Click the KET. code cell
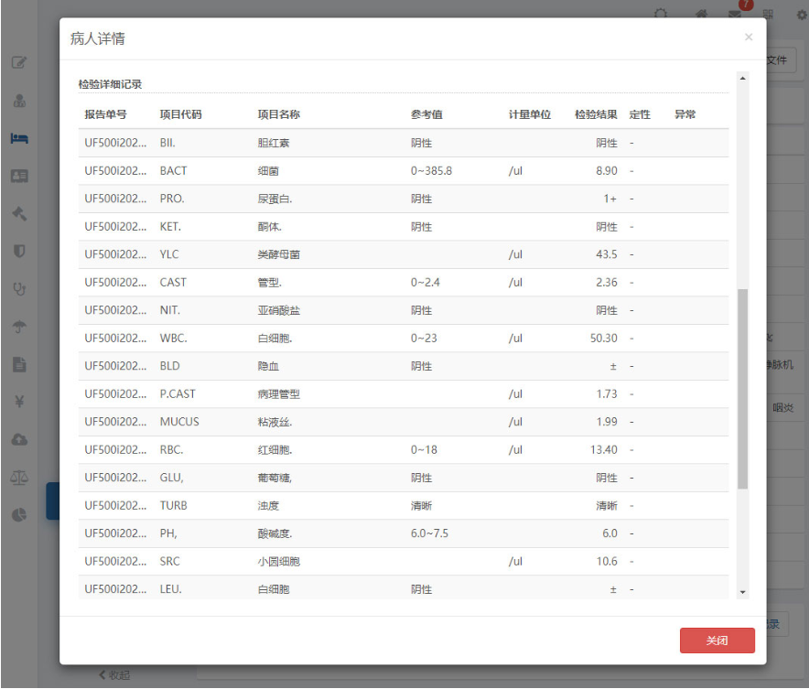Screen dimensions: 809x689 point(170,226)
